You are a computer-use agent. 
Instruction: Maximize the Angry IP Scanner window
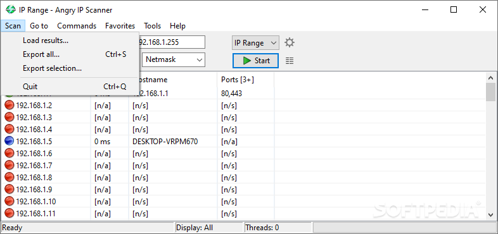pyautogui.click(x=454, y=10)
